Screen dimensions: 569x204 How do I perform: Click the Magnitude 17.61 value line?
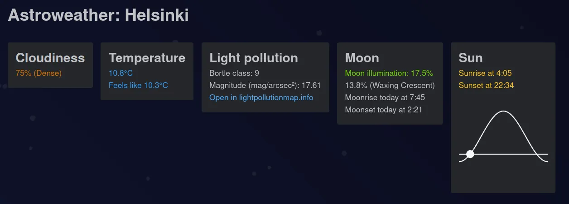click(265, 85)
